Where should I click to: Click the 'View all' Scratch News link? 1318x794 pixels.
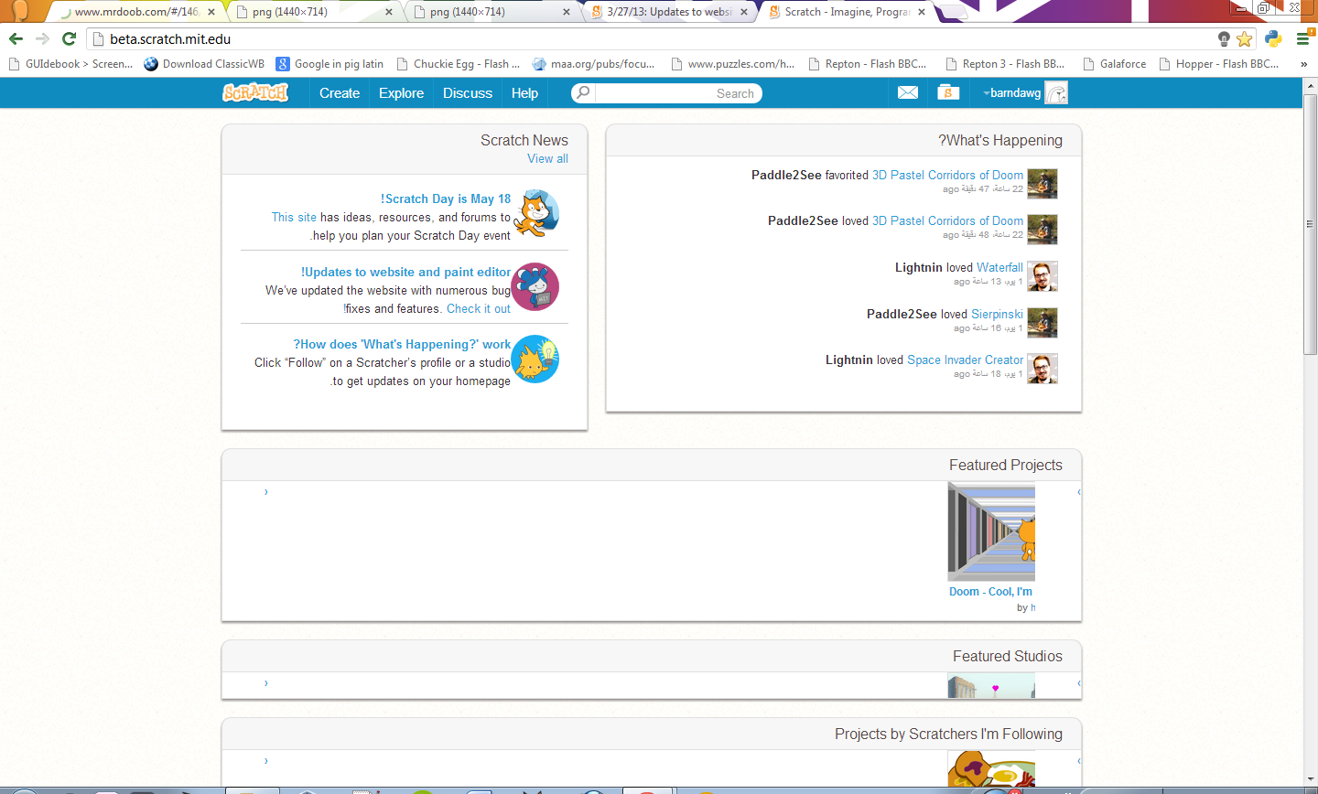point(547,158)
